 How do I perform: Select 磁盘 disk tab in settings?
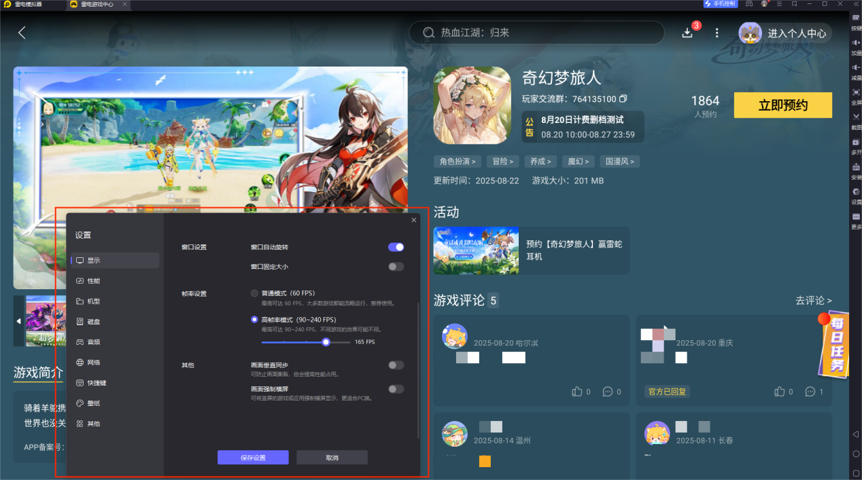click(x=115, y=322)
